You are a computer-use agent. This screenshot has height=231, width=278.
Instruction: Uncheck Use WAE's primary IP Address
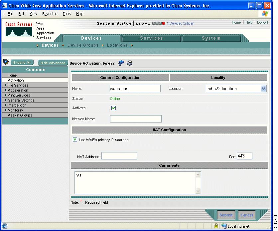75,139
